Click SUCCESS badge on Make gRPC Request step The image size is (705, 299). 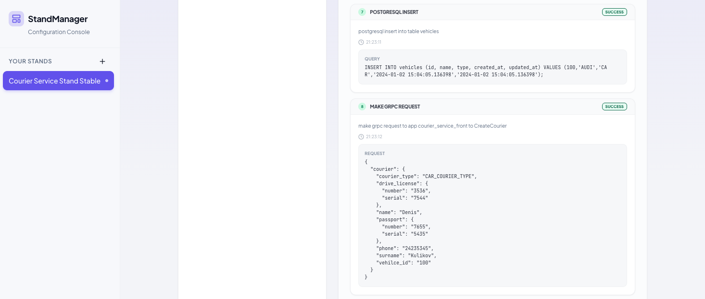click(614, 107)
